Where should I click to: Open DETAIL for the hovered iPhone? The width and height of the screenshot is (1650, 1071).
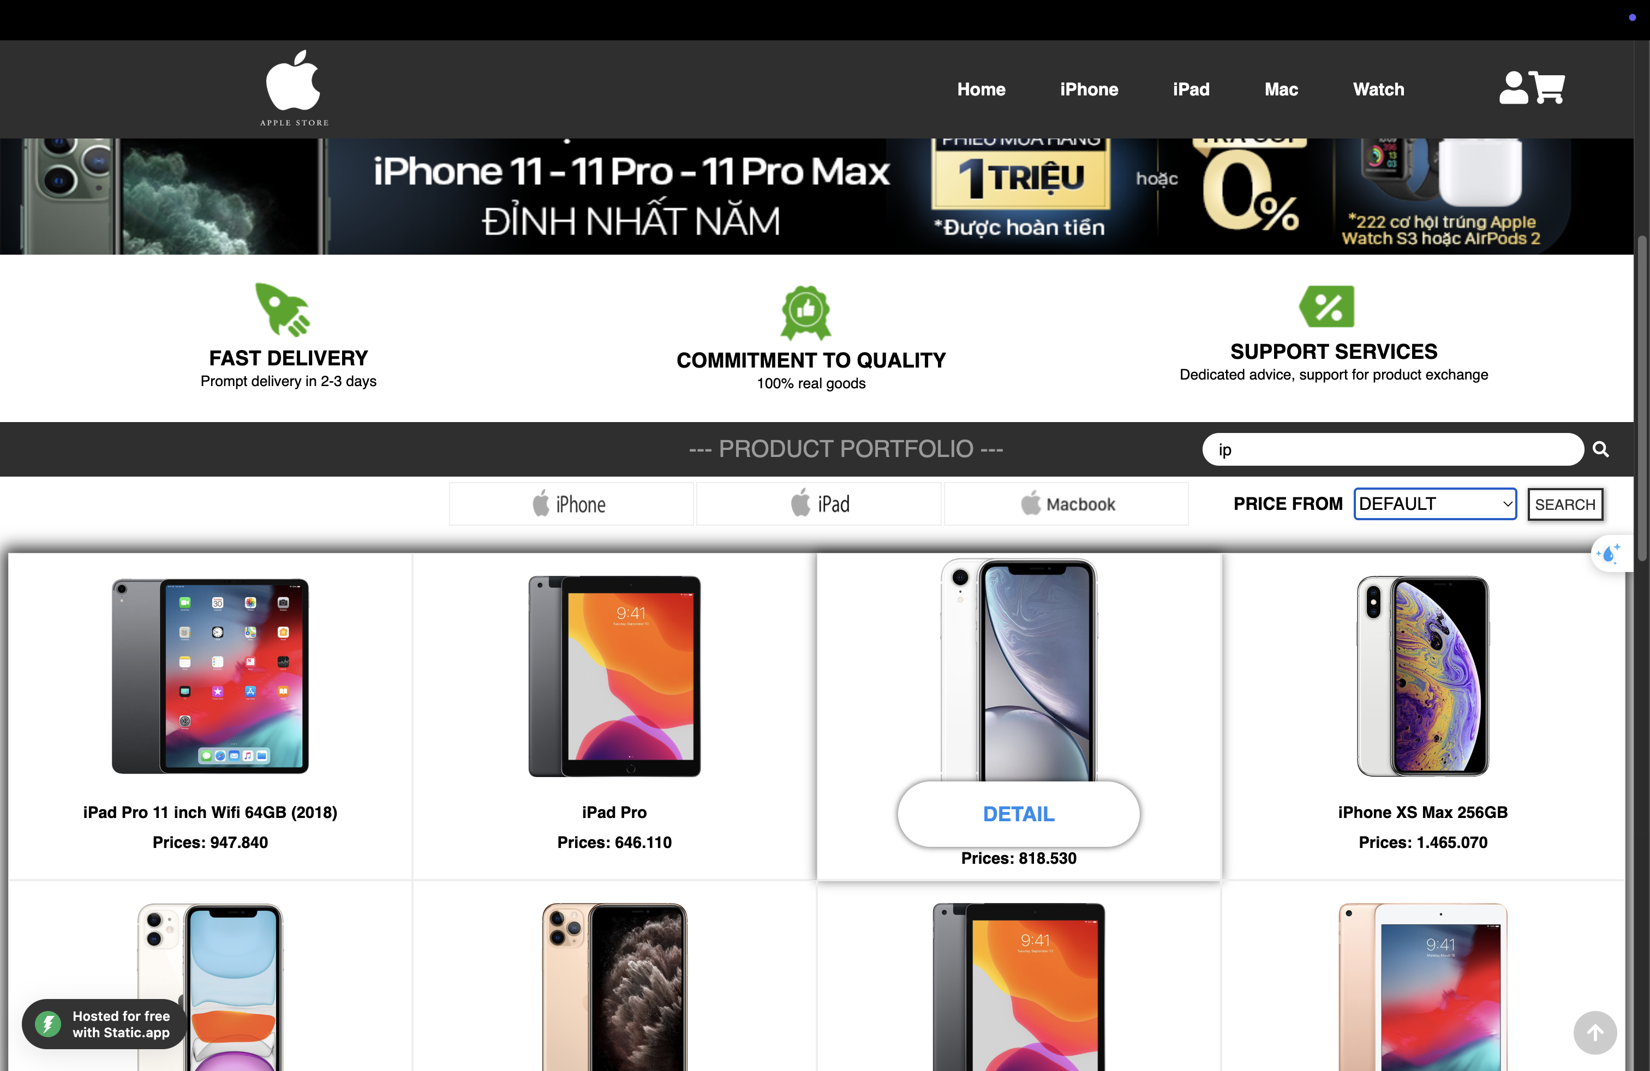(1018, 814)
